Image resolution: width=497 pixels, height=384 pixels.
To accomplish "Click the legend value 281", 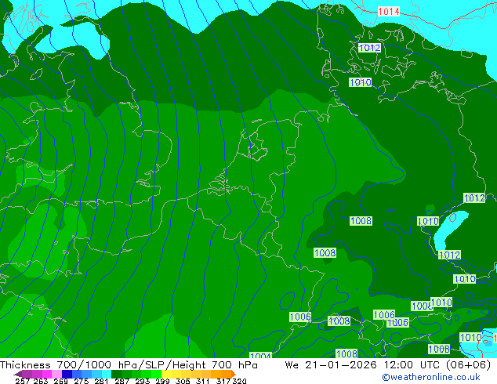I will 101,381.
